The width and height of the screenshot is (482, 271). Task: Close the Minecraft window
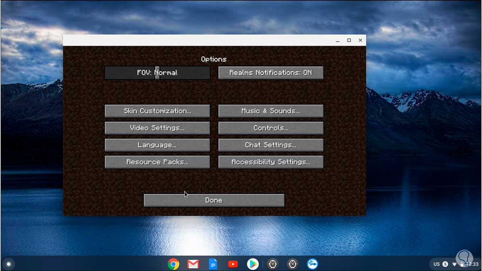click(x=360, y=40)
